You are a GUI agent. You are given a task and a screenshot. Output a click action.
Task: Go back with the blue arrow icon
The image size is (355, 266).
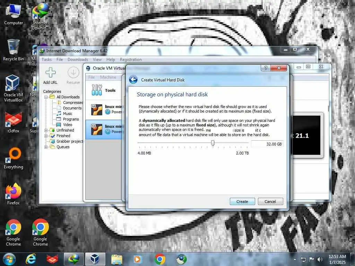(x=133, y=80)
